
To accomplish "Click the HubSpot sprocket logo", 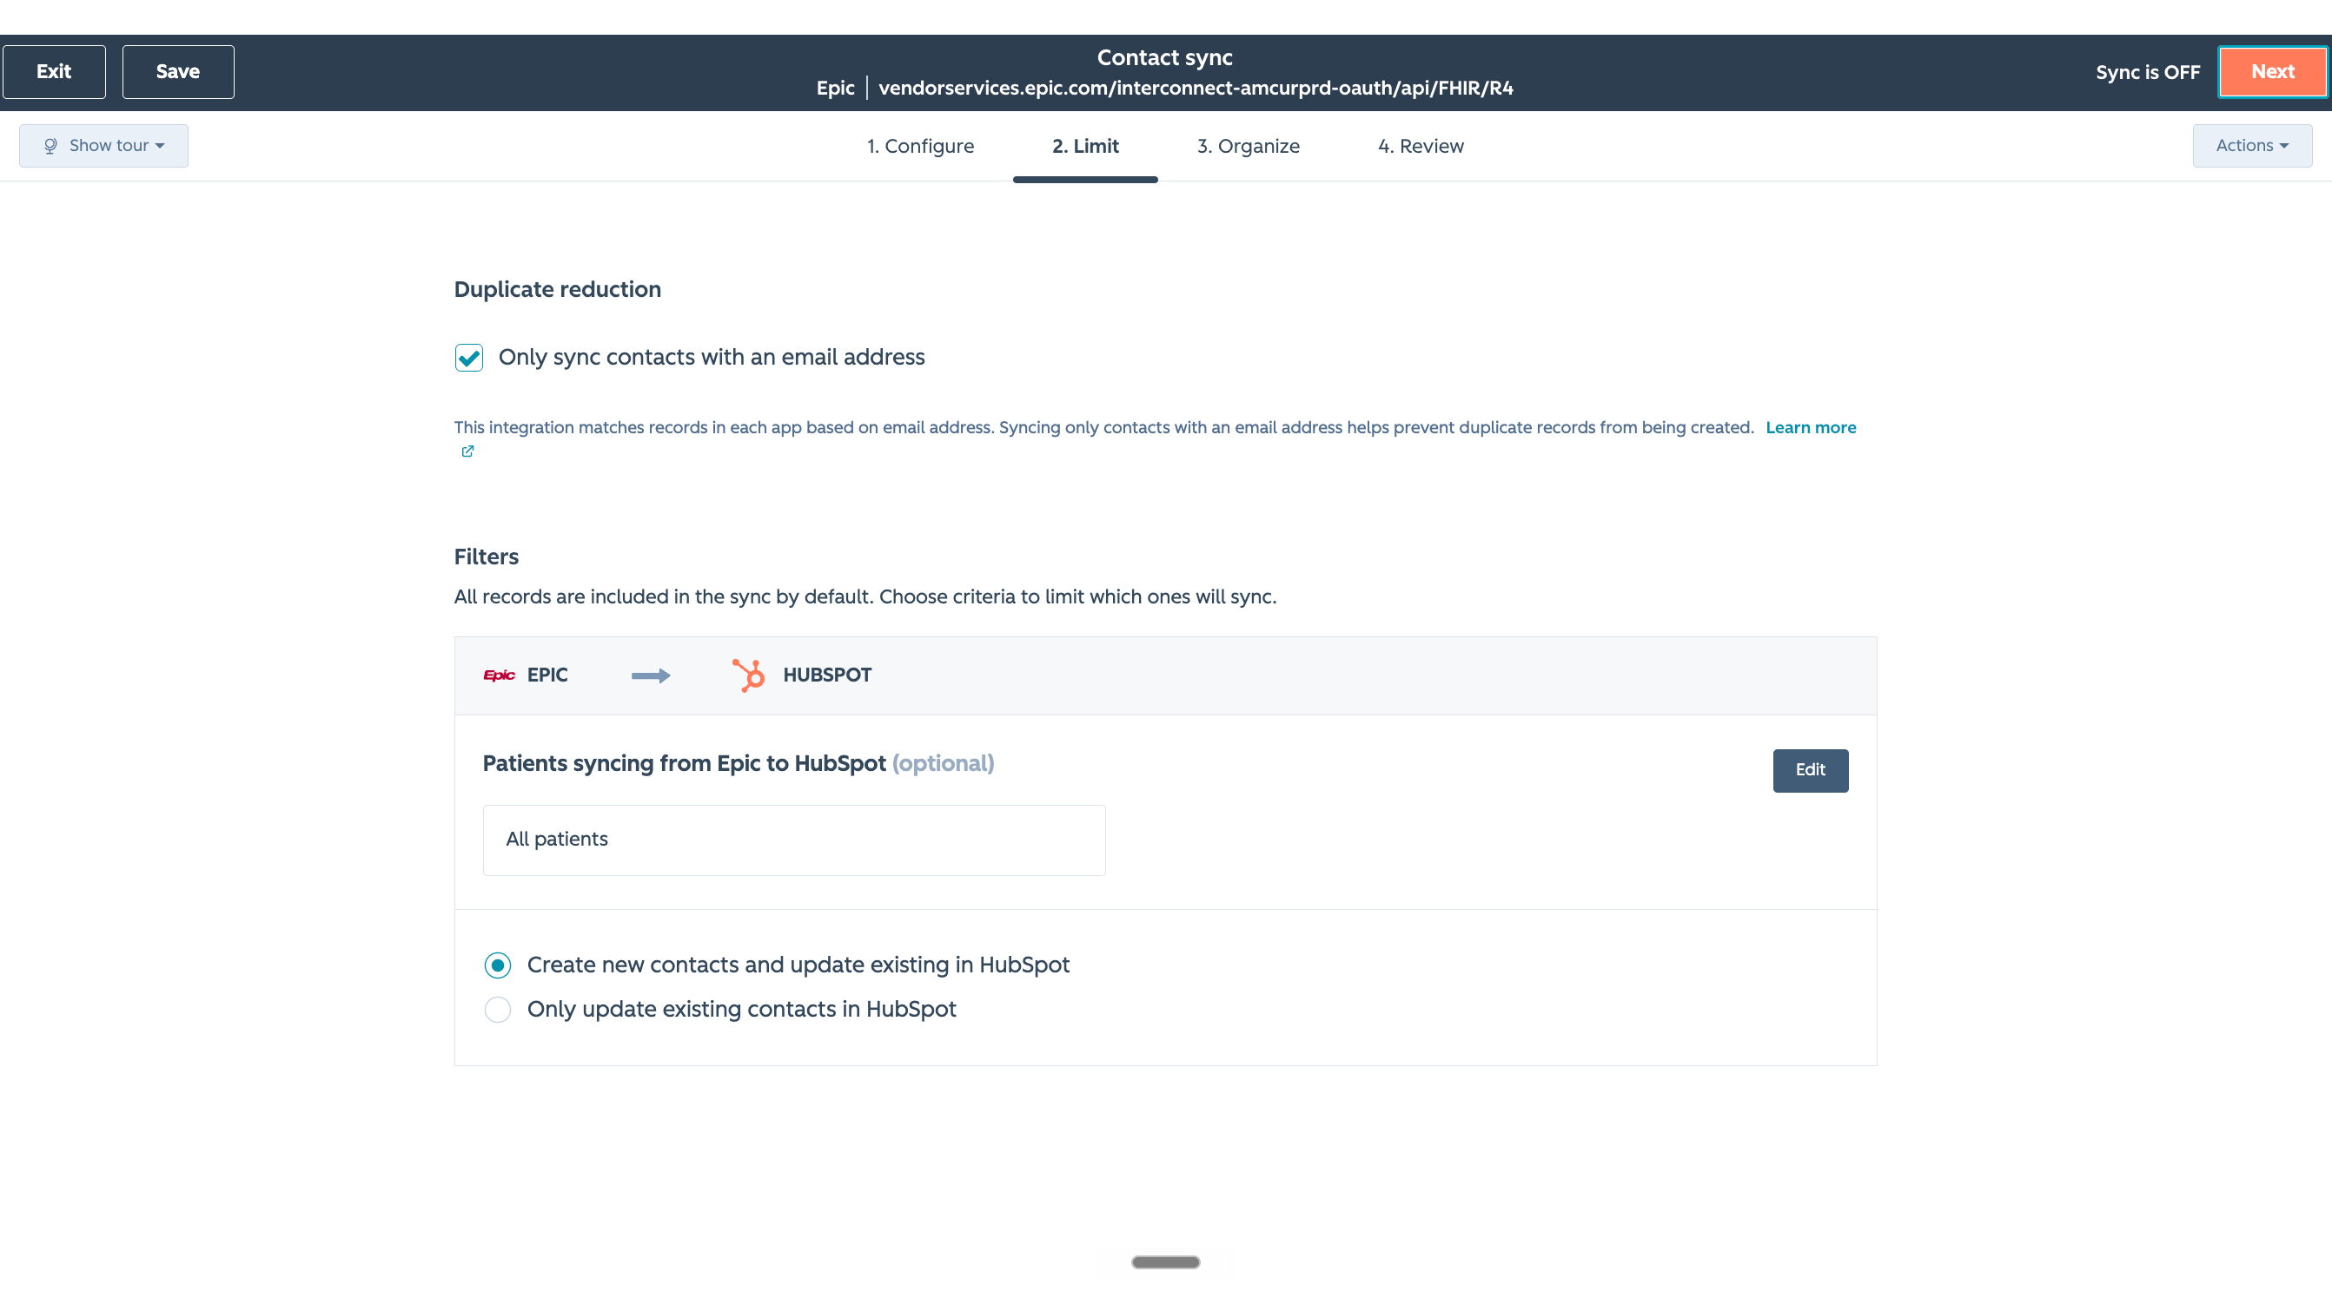I will pos(748,675).
